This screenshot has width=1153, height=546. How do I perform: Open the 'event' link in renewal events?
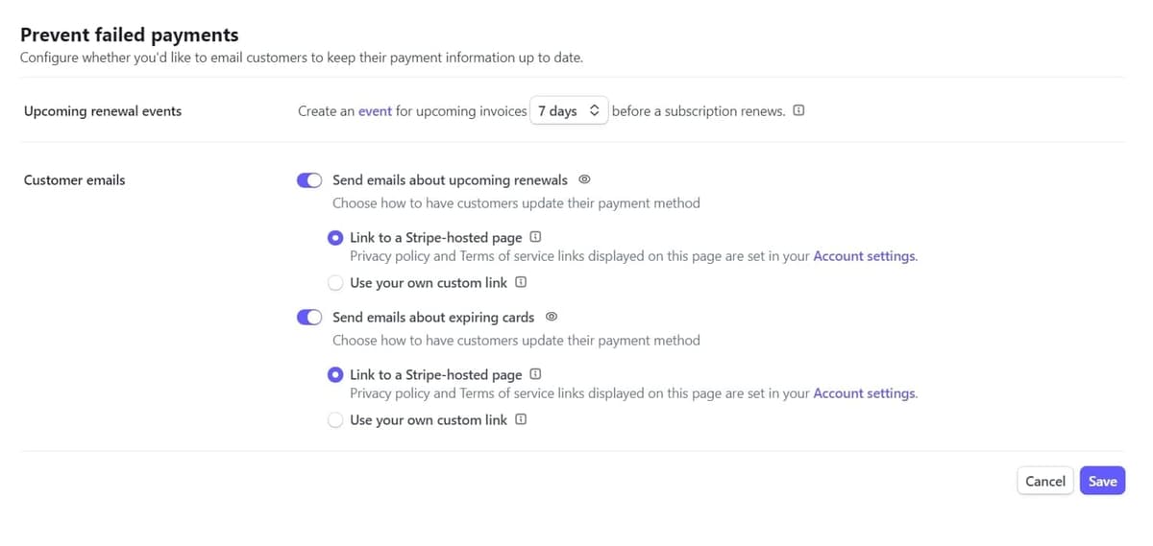coord(375,111)
